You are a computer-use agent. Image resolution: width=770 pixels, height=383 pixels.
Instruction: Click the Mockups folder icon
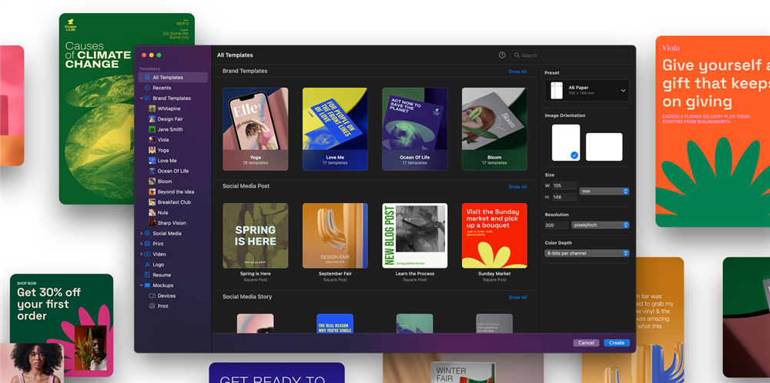(x=147, y=285)
